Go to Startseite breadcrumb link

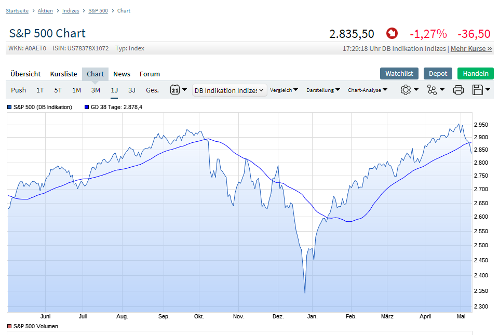pyautogui.click(x=17, y=10)
